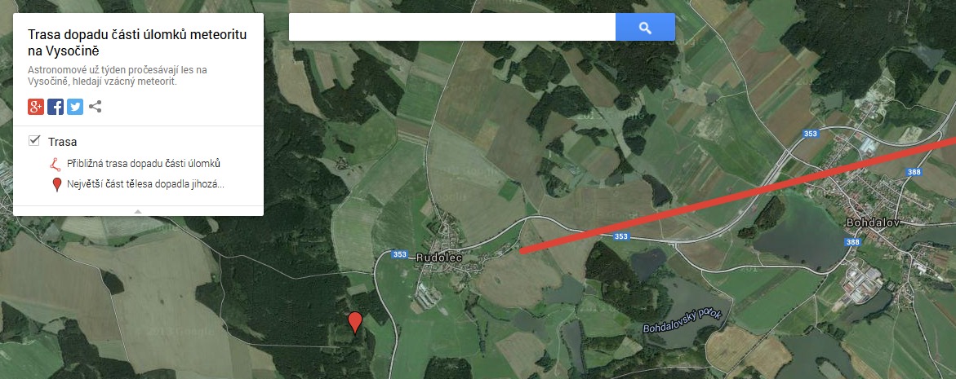Collapse the legend panel with bottom arrow
The image size is (956, 379).
pyautogui.click(x=138, y=211)
